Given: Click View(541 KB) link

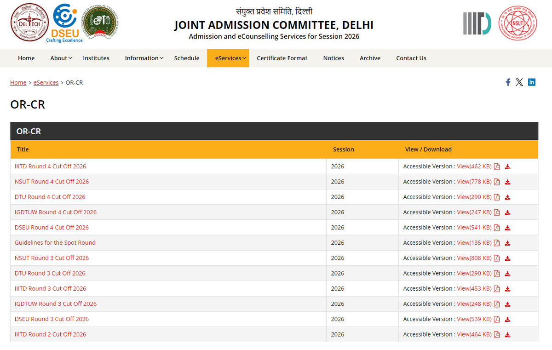Looking at the screenshot, I should [x=474, y=227].
